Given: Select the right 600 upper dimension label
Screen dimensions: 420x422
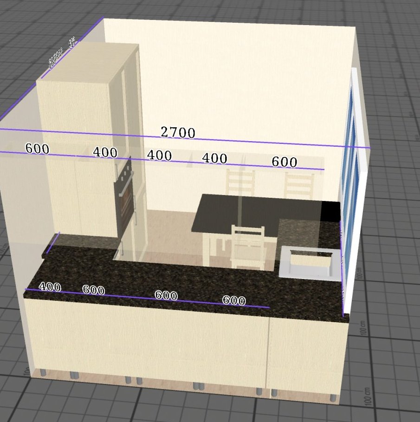Looking at the screenshot, I should click(284, 162).
